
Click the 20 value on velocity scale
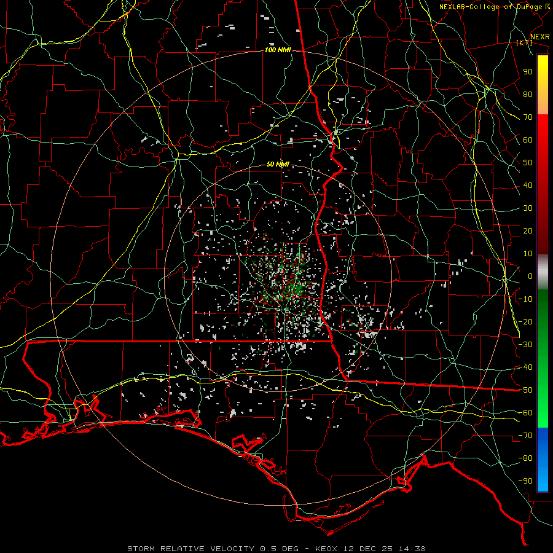(528, 230)
